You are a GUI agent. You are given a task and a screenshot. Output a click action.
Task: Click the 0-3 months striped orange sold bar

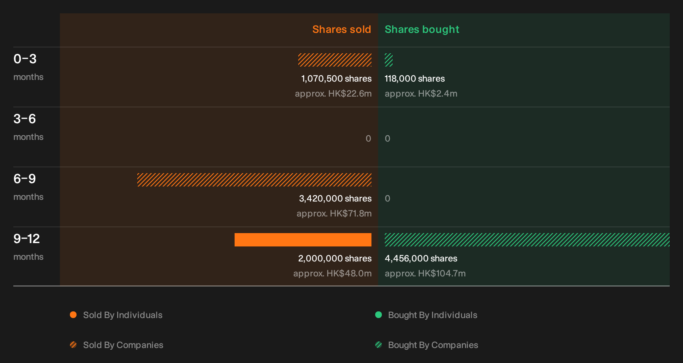pyautogui.click(x=335, y=60)
